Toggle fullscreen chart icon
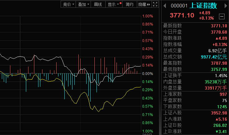Screen dimensions: 229x135 155,4
